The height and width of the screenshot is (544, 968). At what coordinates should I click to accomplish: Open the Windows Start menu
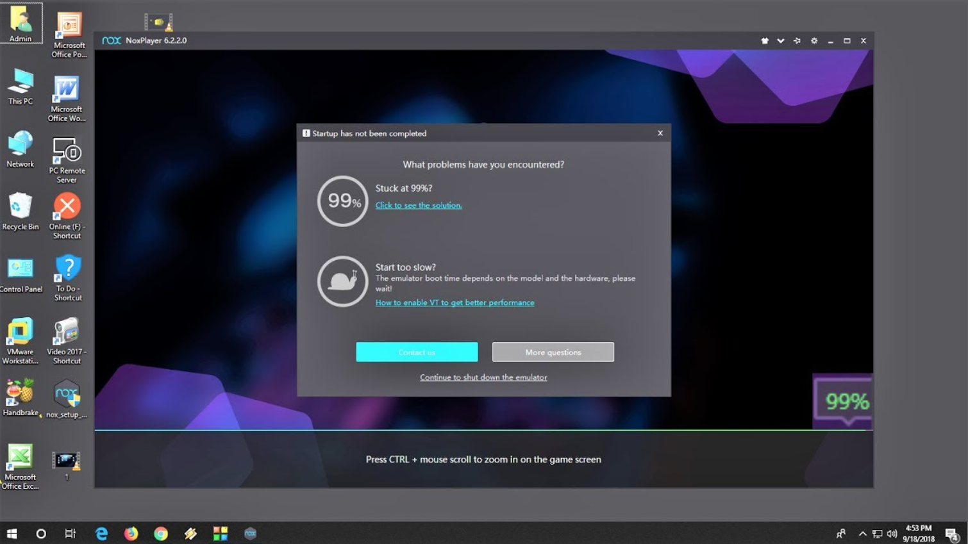pos(12,533)
